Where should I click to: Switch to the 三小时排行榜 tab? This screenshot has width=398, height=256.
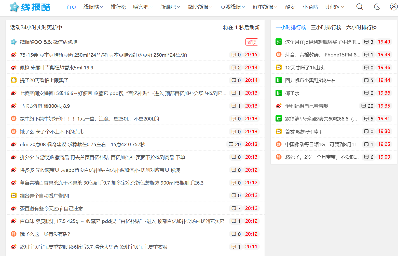[x=326, y=27]
